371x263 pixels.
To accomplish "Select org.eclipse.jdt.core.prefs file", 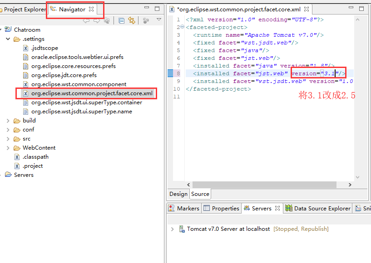I will [64, 75].
